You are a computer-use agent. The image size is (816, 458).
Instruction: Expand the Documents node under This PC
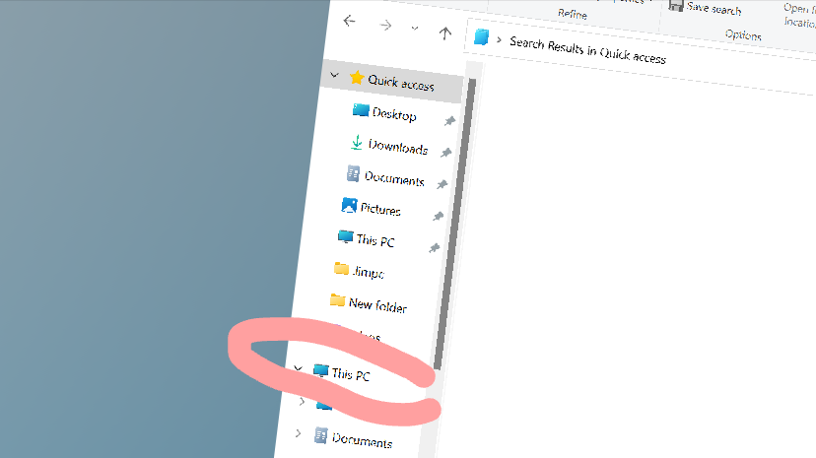point(298,433)
